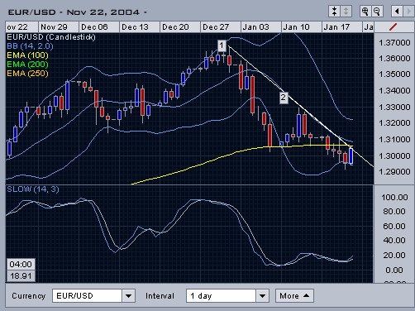Click the EUR/USD currency field
This screenshot has height=311, width=415.
coord(87,296)
